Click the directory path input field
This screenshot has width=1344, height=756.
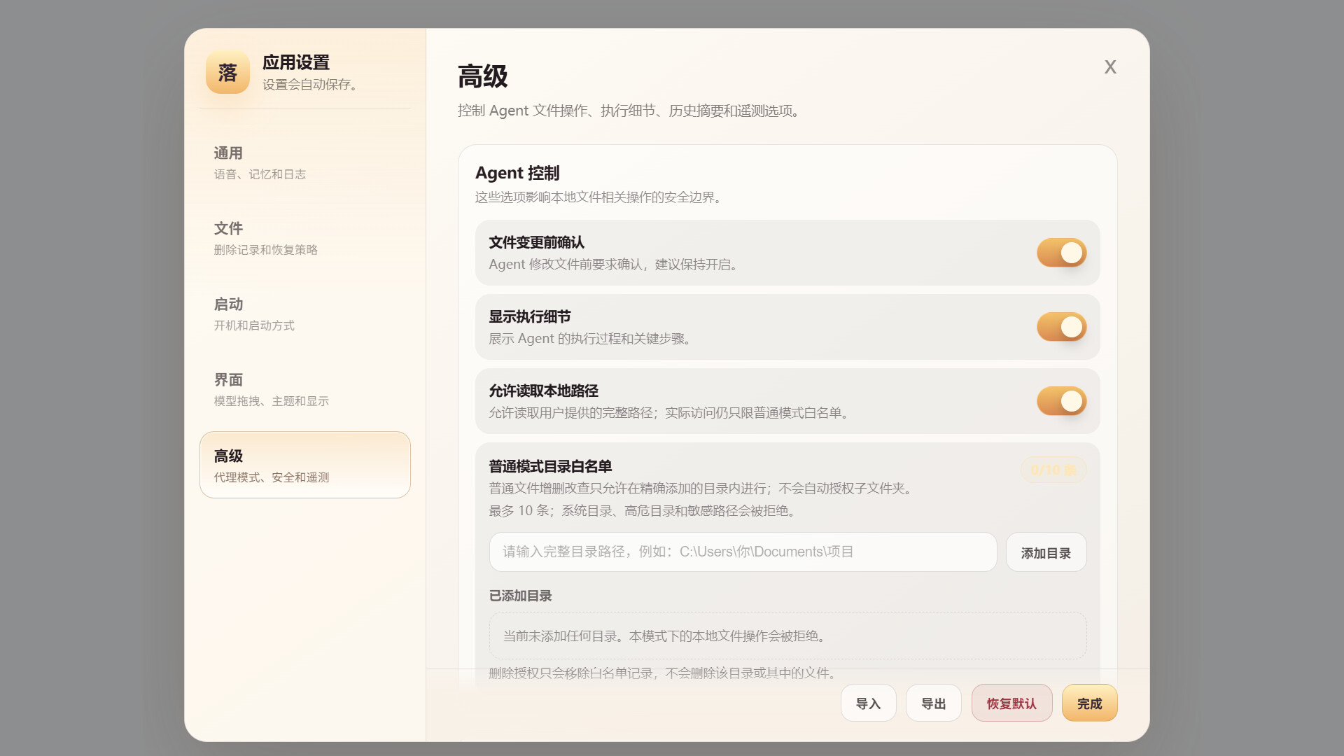click(743, 552)
